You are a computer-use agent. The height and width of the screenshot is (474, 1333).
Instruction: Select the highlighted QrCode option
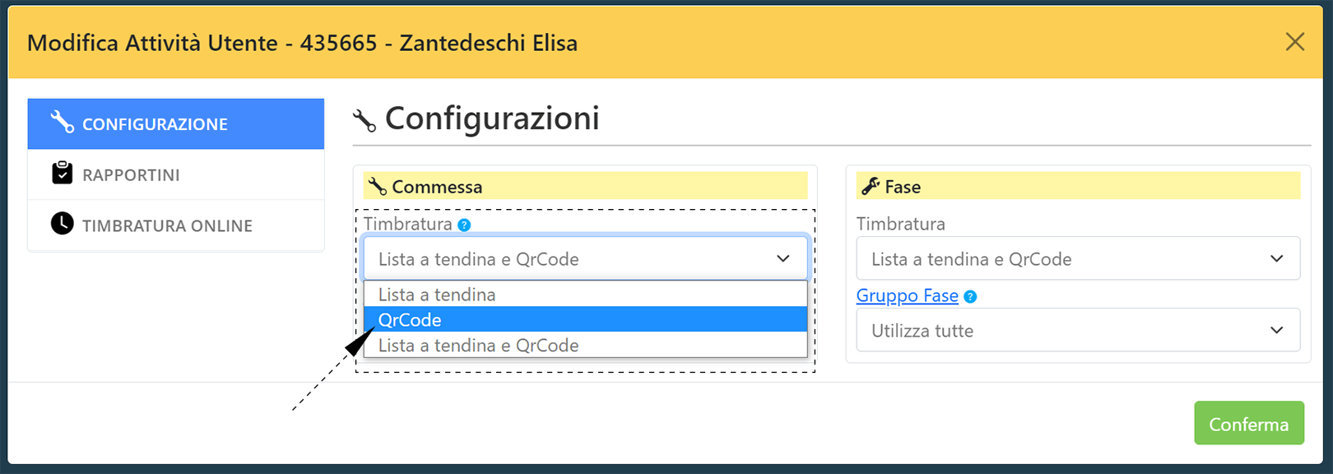coord(585,319)
